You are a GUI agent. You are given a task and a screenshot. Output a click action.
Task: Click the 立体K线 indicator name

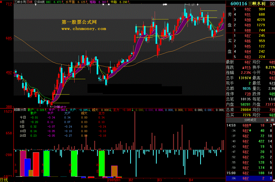(39, 2)
